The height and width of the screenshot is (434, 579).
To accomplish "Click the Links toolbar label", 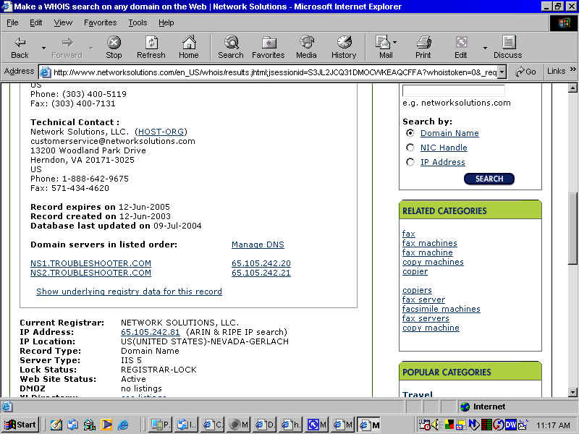I will point(556,71).
